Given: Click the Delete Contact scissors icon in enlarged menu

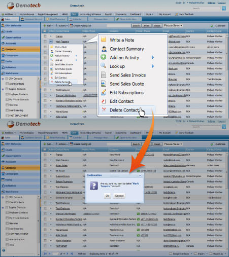Looking at the screenshot, I should [104, 110].
